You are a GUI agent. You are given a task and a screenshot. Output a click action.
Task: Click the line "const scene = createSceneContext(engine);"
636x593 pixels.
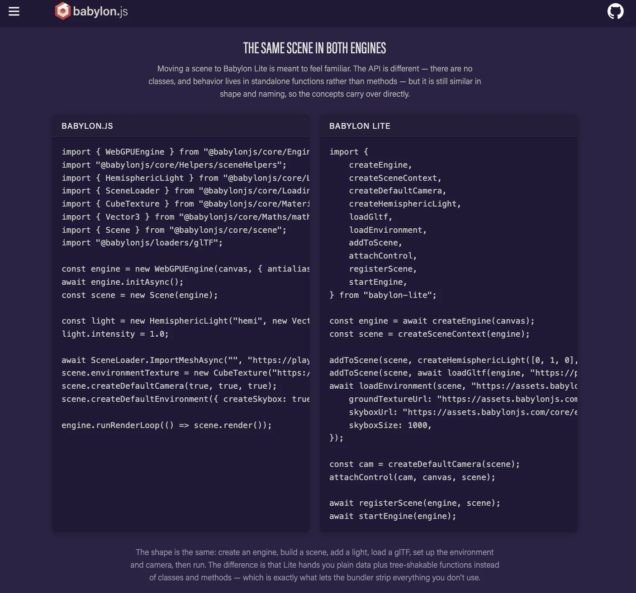tap(430, 334)
